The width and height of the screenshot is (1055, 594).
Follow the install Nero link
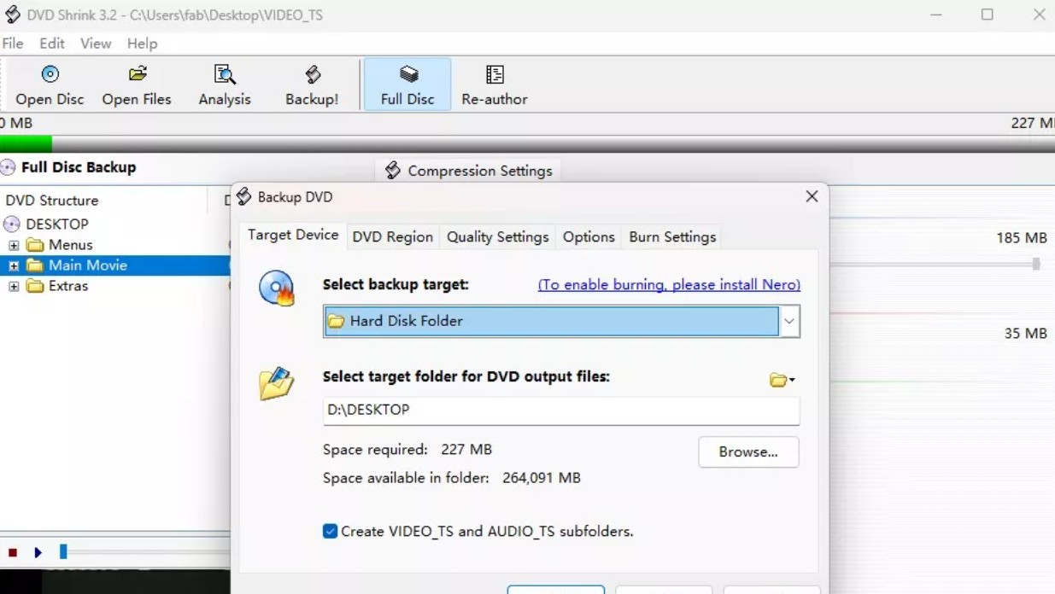tap(669, 285)
